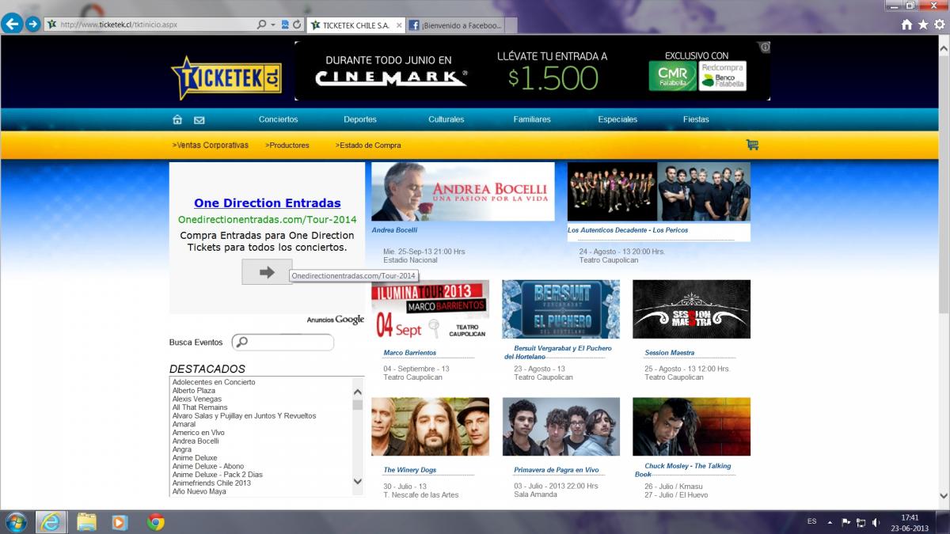Open the Session Maestra event link
Image resolution: width=950 pixels, height=534 pixels.
coord(670,353)
